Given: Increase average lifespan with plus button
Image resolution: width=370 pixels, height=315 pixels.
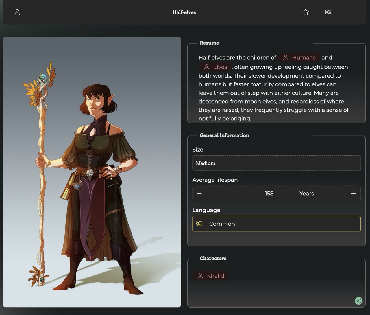Looking at the screenshot, I should click(x=354, y=194).
